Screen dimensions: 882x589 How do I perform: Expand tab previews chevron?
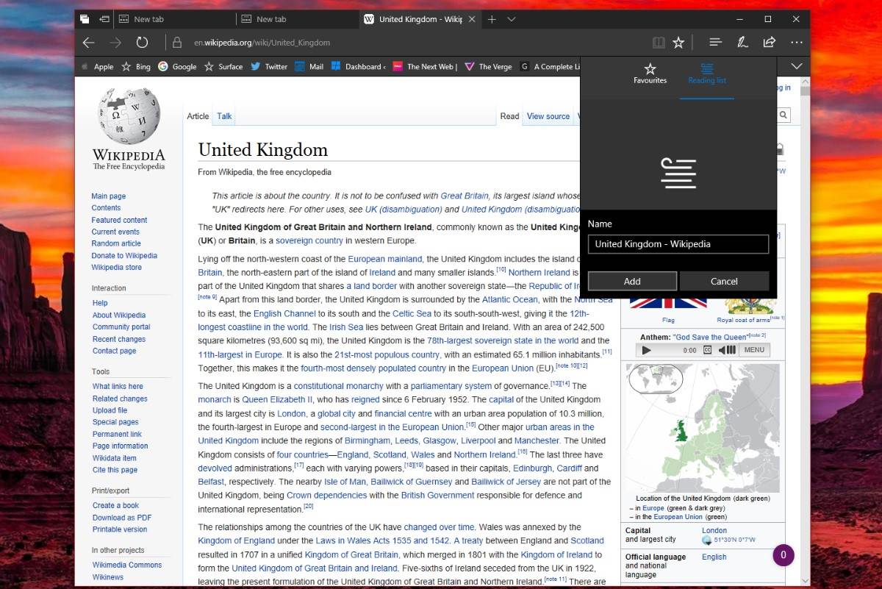[512, 19]
